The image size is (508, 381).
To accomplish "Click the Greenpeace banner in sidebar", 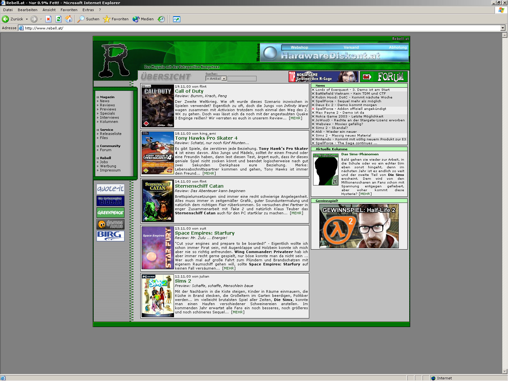I will [x=110, y=212].
